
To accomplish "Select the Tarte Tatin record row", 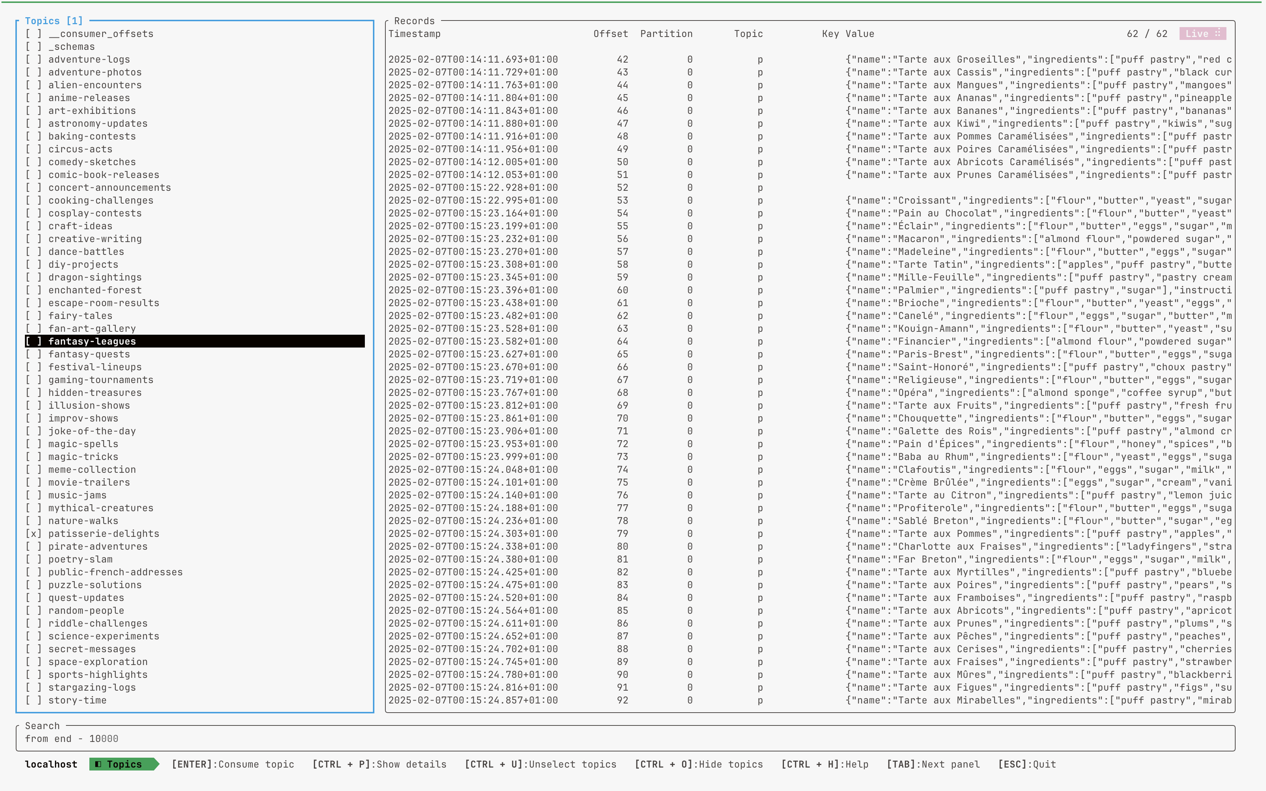I will 810,265.
